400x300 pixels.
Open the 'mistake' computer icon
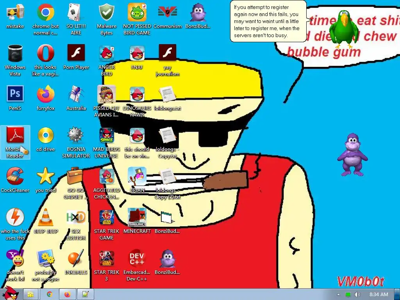pyautogui.click(x=15, y=16)
